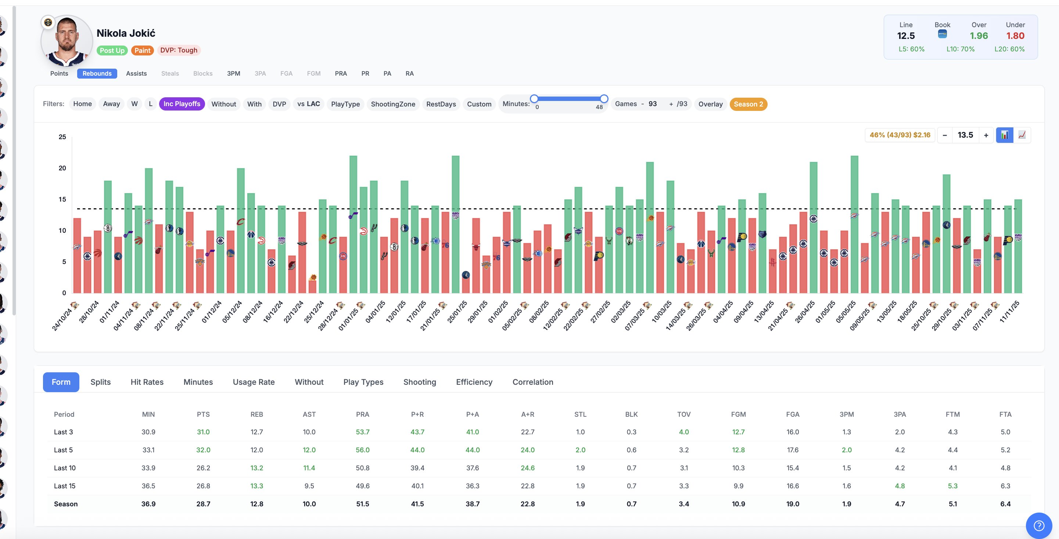
Task: Click the Nikola Jokić headshot photo
Action: 67,42
